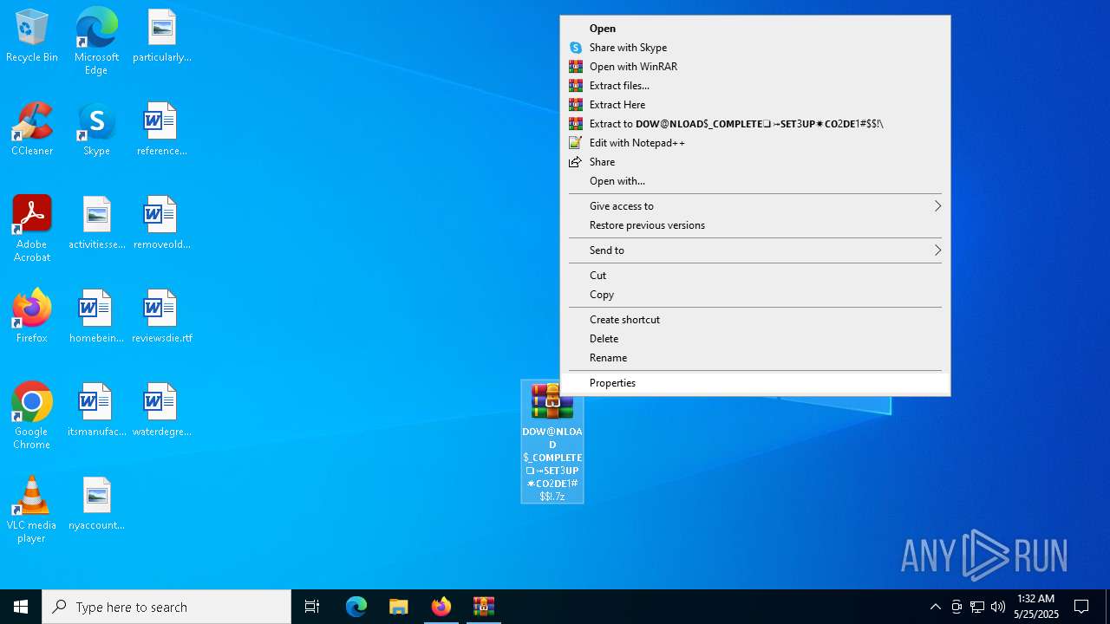1110x624 pixels.
Task: Choose Edit with Notepad++
Action: pyautogui.click(x=755, y=143)
